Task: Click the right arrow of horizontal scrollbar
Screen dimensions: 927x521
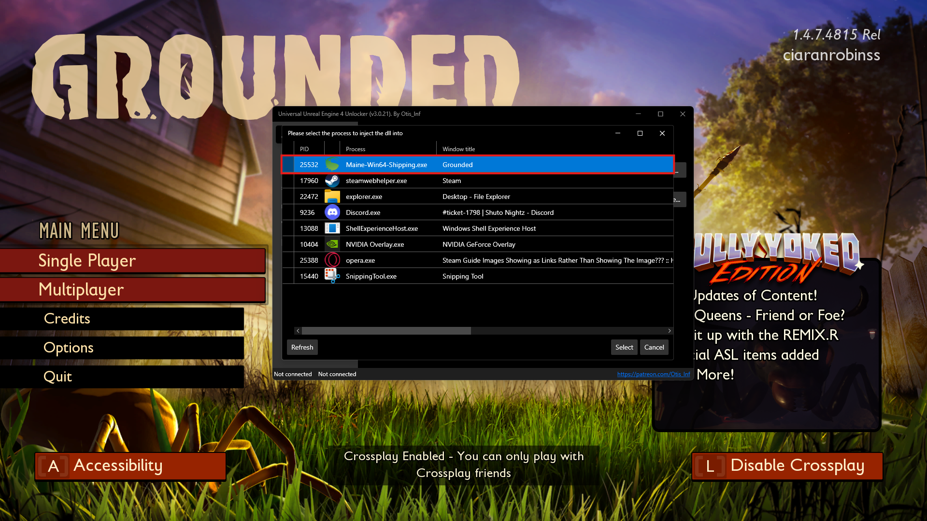Action: click(x=670, y=331)
